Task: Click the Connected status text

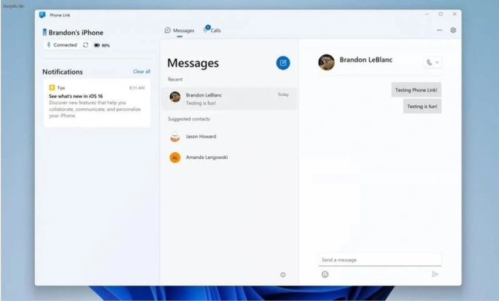Action: pos(65,45)
